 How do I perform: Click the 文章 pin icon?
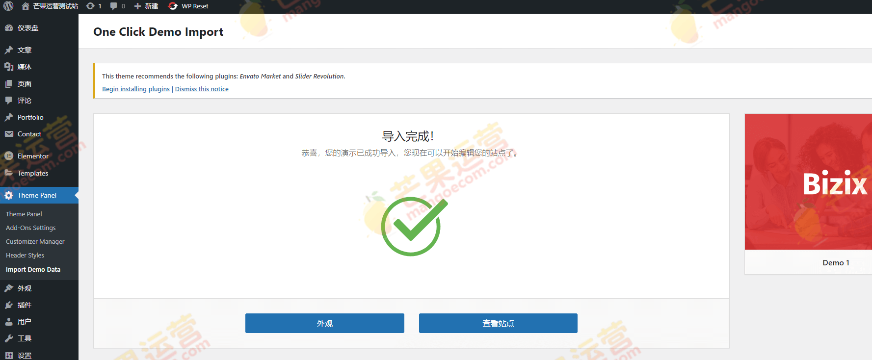9,50
